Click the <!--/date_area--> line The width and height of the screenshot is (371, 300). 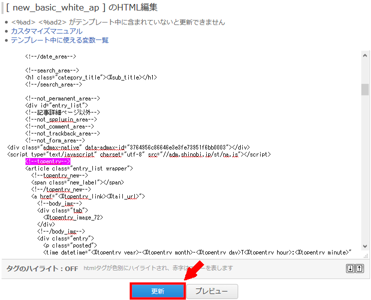(x=50, y=56)
